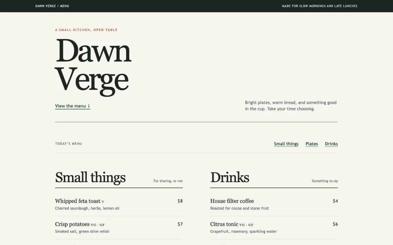
Task: Click the 'Small things' section heading
Action: tap(90, 177)
